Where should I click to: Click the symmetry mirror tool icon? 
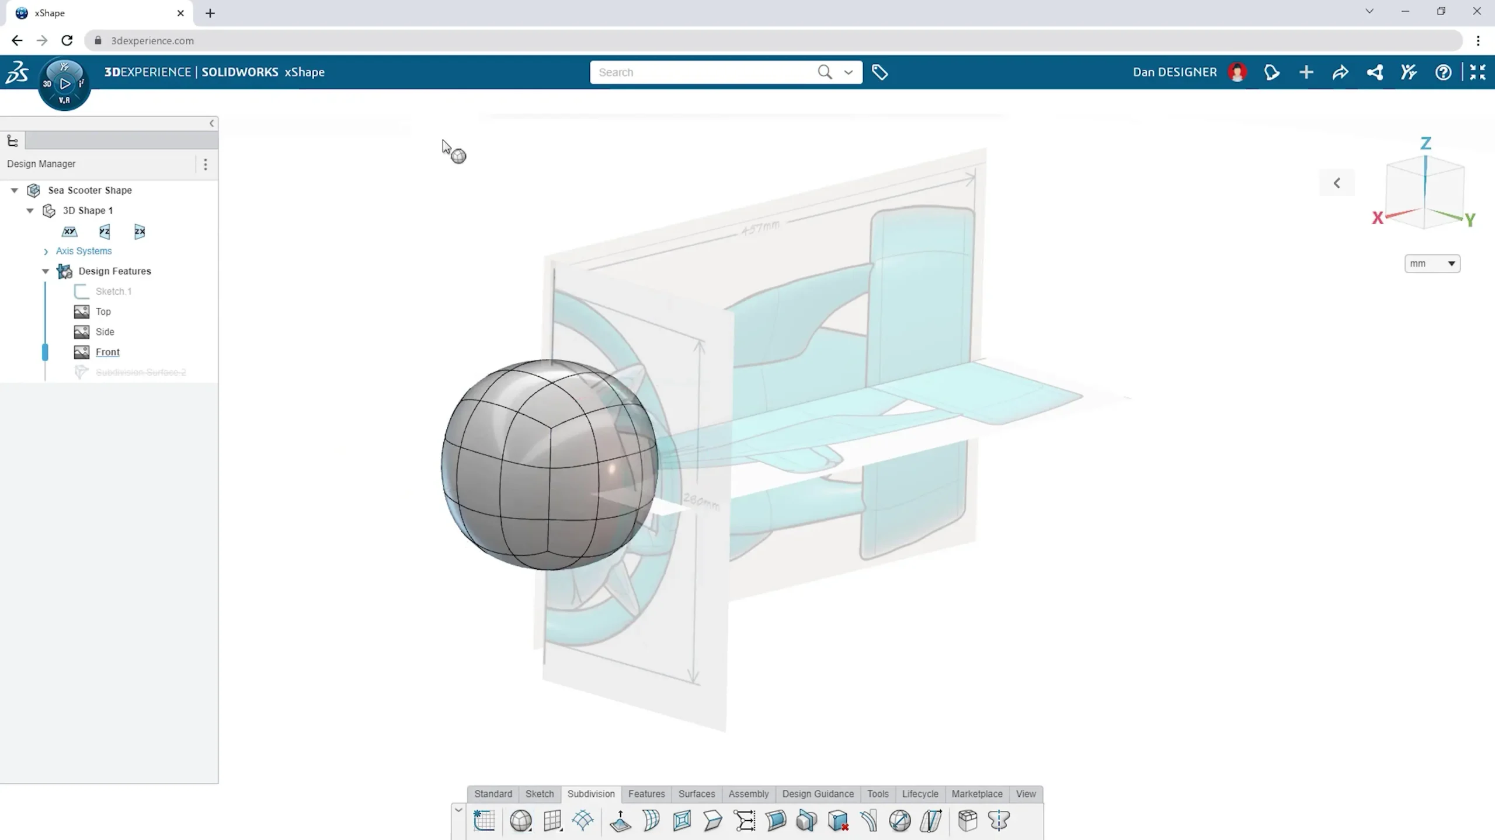point(999,821)
